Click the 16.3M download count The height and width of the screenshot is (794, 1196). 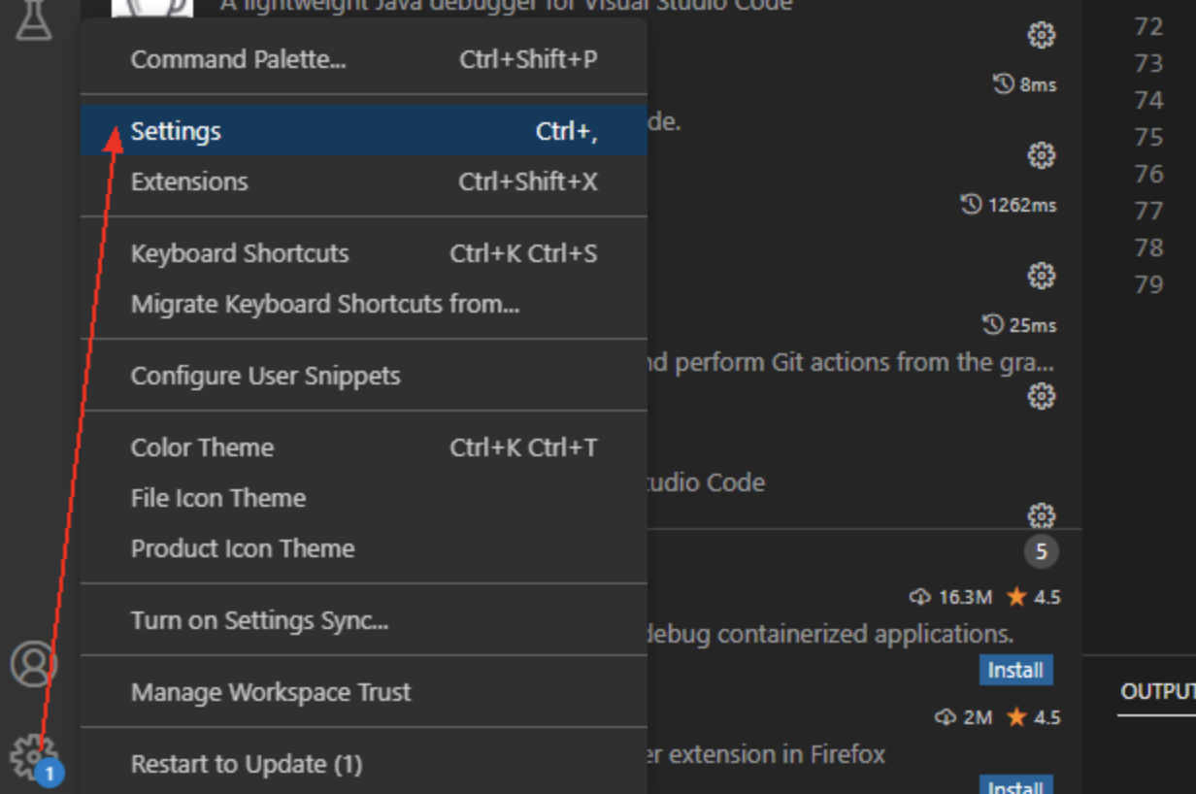(950, 597)
